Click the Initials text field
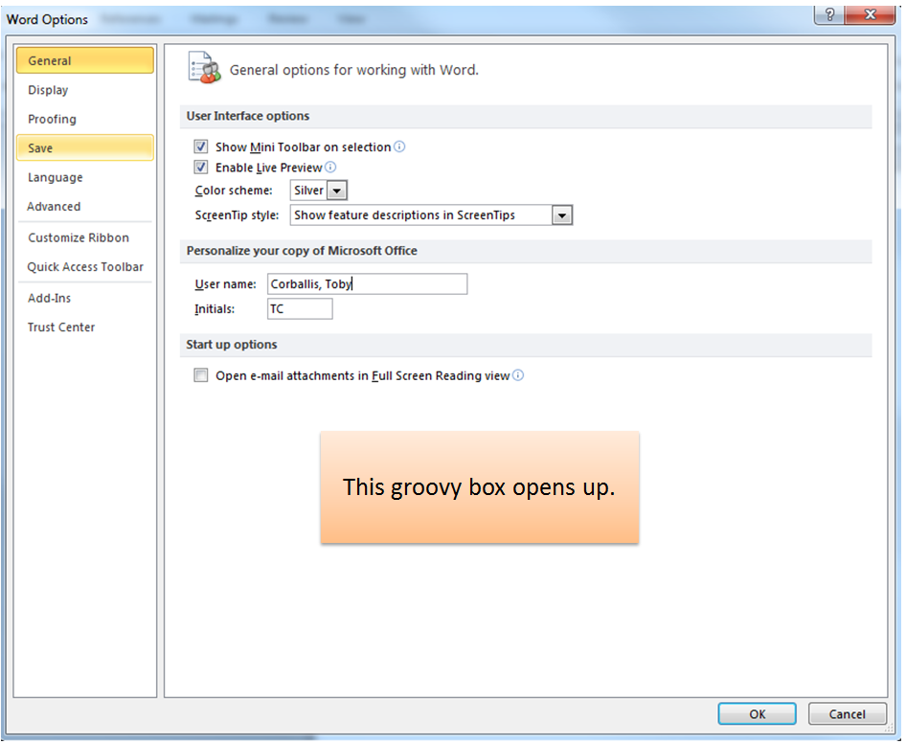Viewport: 906px width, 744px height. (x=300, y=309)
